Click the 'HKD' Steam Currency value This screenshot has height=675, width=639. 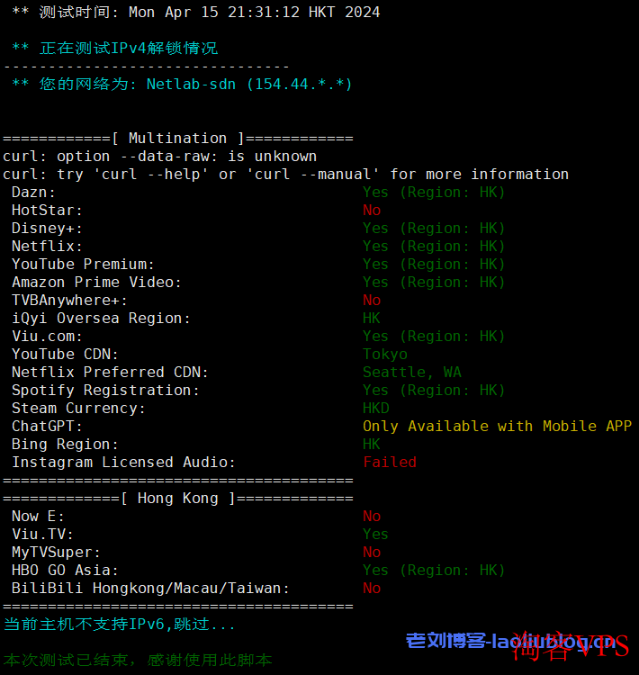click(x=376, y=408)
